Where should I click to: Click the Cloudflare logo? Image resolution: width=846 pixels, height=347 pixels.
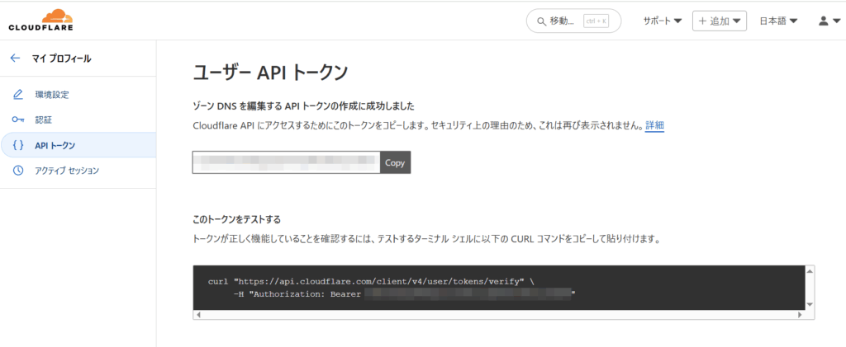41,21
